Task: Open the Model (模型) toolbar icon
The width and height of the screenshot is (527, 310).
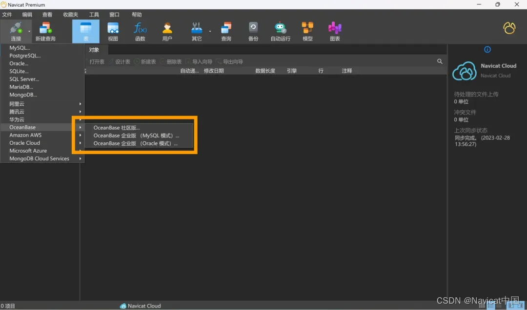Action: coord(307,28)
